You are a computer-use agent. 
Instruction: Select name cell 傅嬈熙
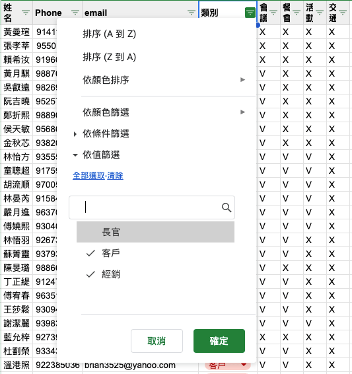coord(17,226)
